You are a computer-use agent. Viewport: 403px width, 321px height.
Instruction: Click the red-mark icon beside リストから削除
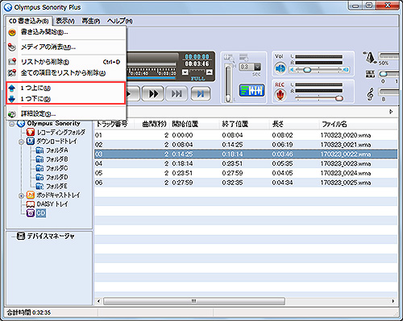click(12, 62)
